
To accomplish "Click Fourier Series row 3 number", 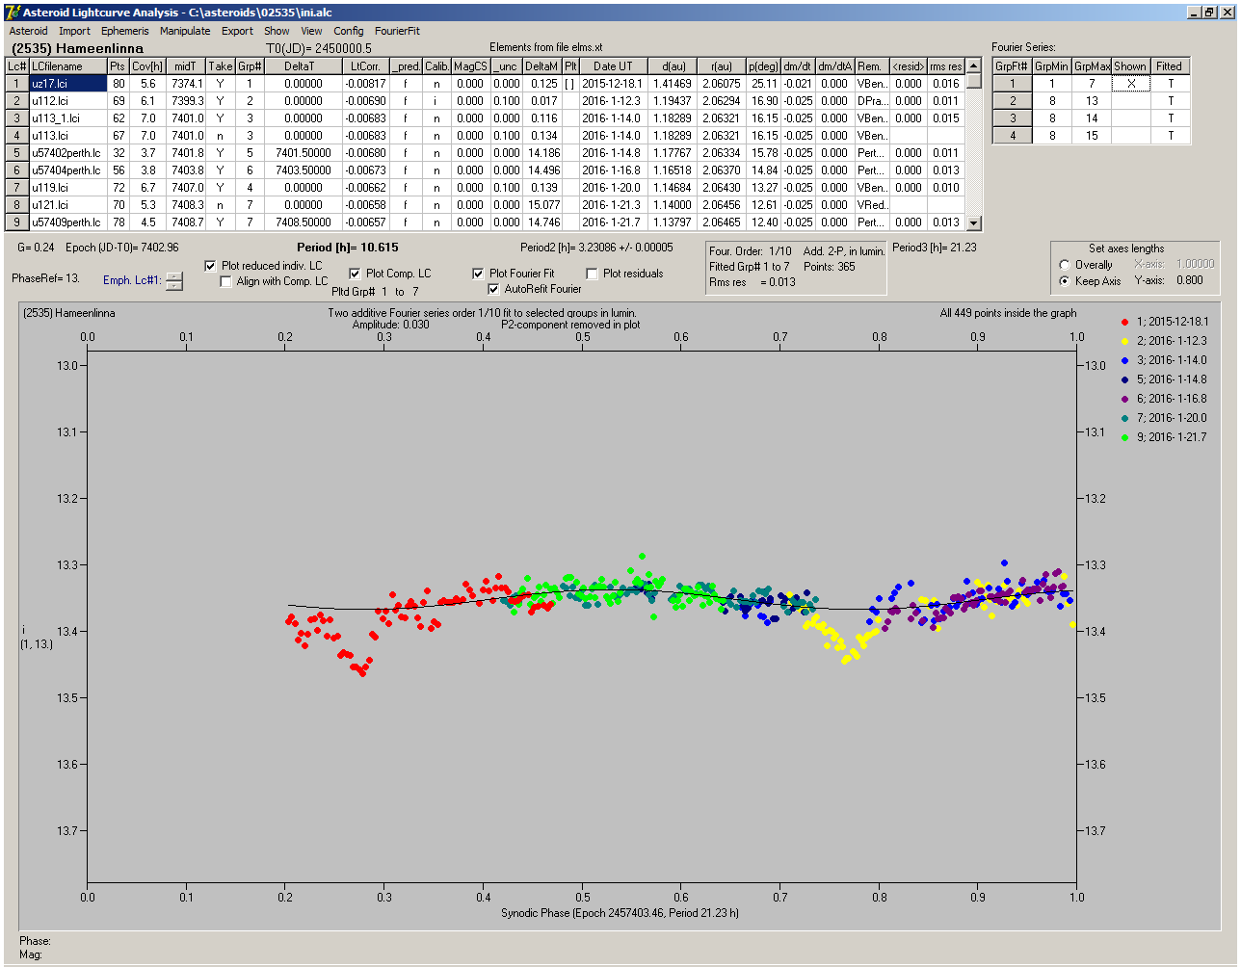I will pos(1013,118).
